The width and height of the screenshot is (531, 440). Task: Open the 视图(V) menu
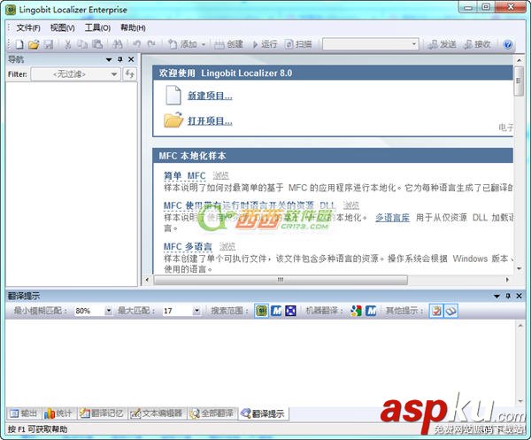[x=63, y=27]
